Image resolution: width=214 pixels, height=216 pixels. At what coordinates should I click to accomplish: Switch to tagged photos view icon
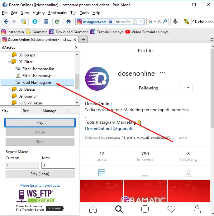point(188,173)
